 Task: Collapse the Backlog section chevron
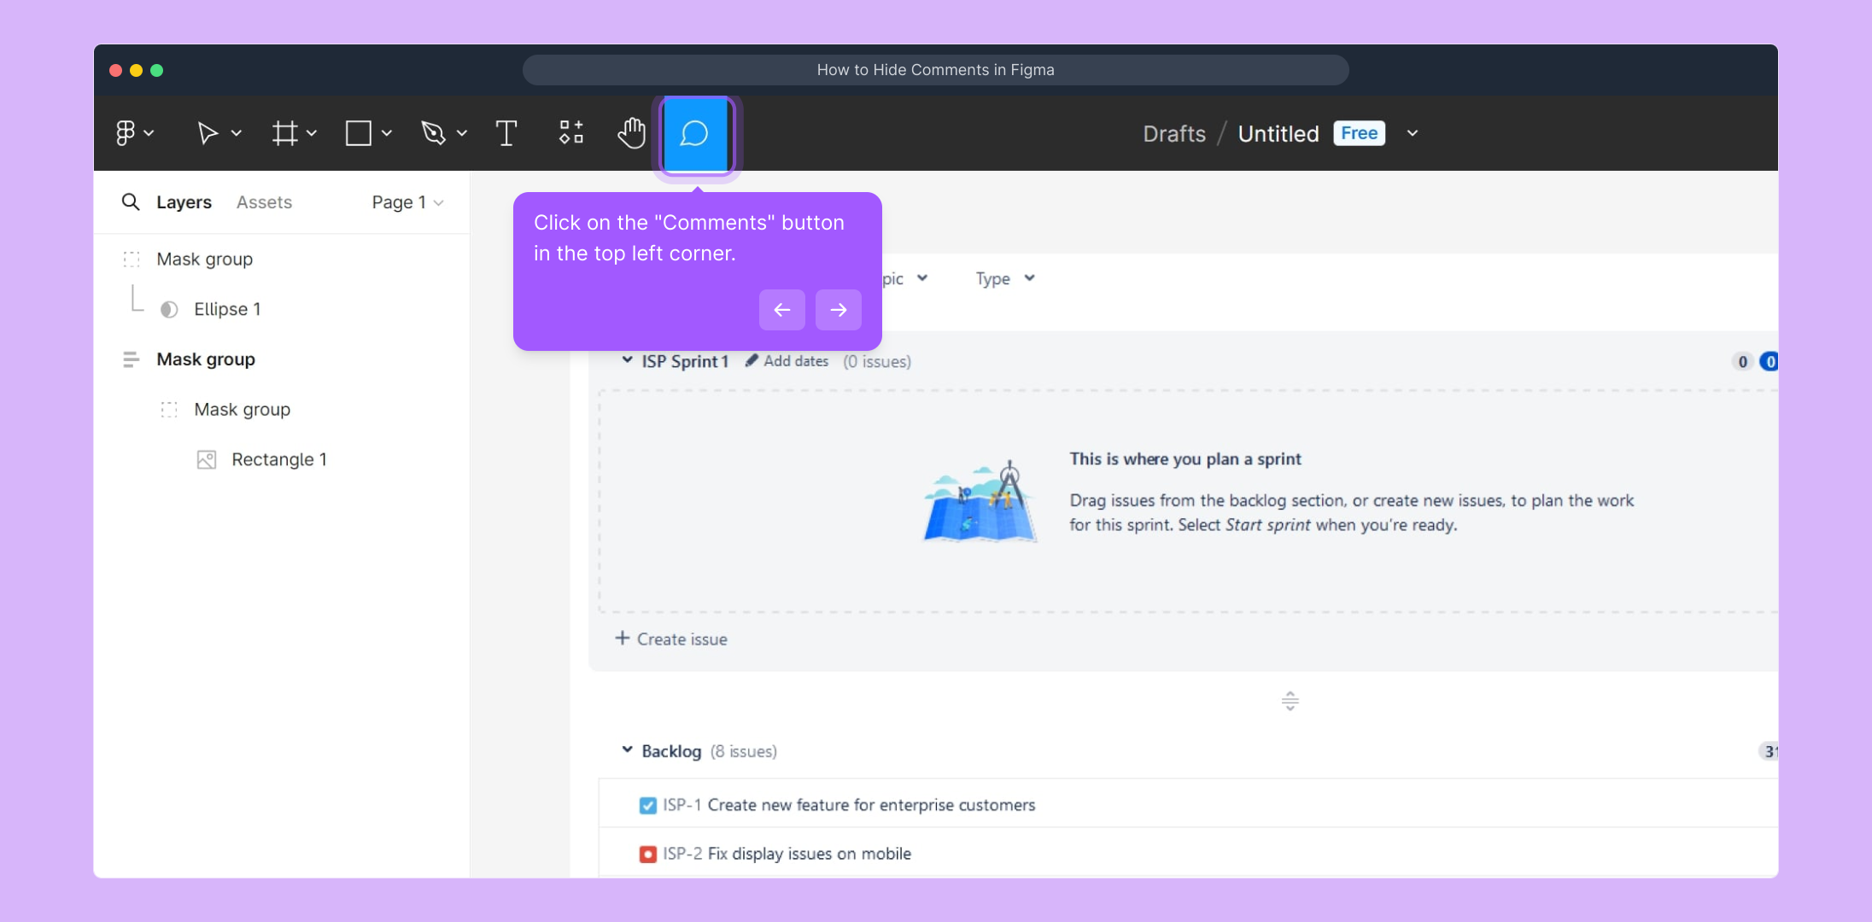click(627, 750)
